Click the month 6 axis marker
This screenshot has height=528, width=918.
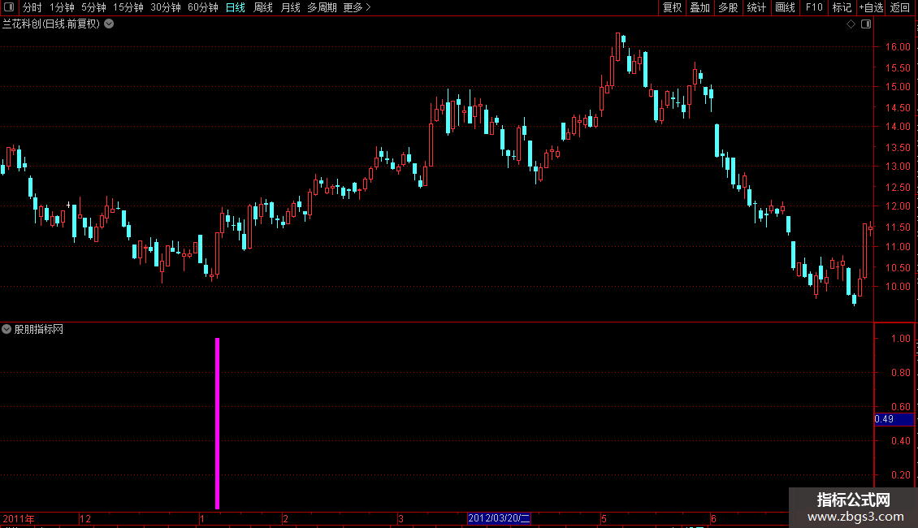click(713, 518)
